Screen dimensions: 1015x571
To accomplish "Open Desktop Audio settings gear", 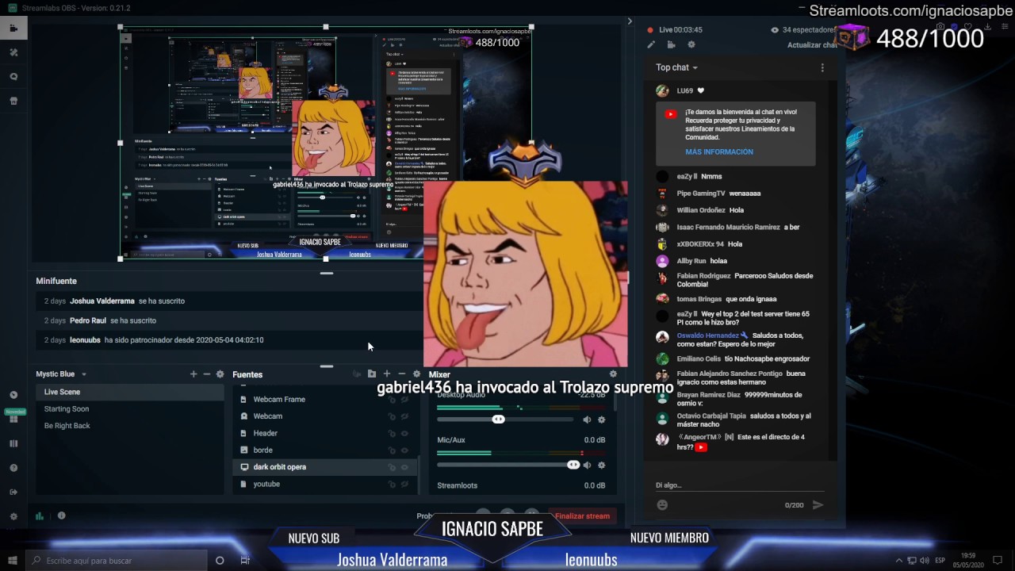I will [601, 420].
